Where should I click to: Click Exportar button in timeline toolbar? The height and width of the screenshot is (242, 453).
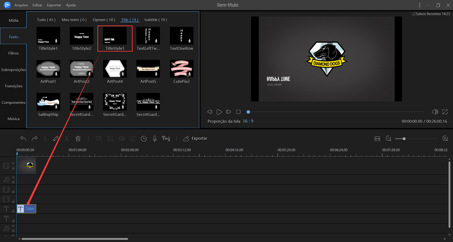(195, 139)
